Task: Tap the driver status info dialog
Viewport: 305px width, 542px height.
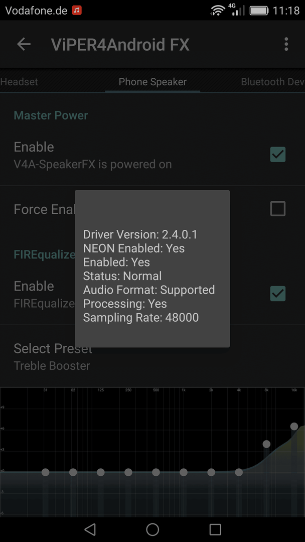Action: tap(152, 268)
